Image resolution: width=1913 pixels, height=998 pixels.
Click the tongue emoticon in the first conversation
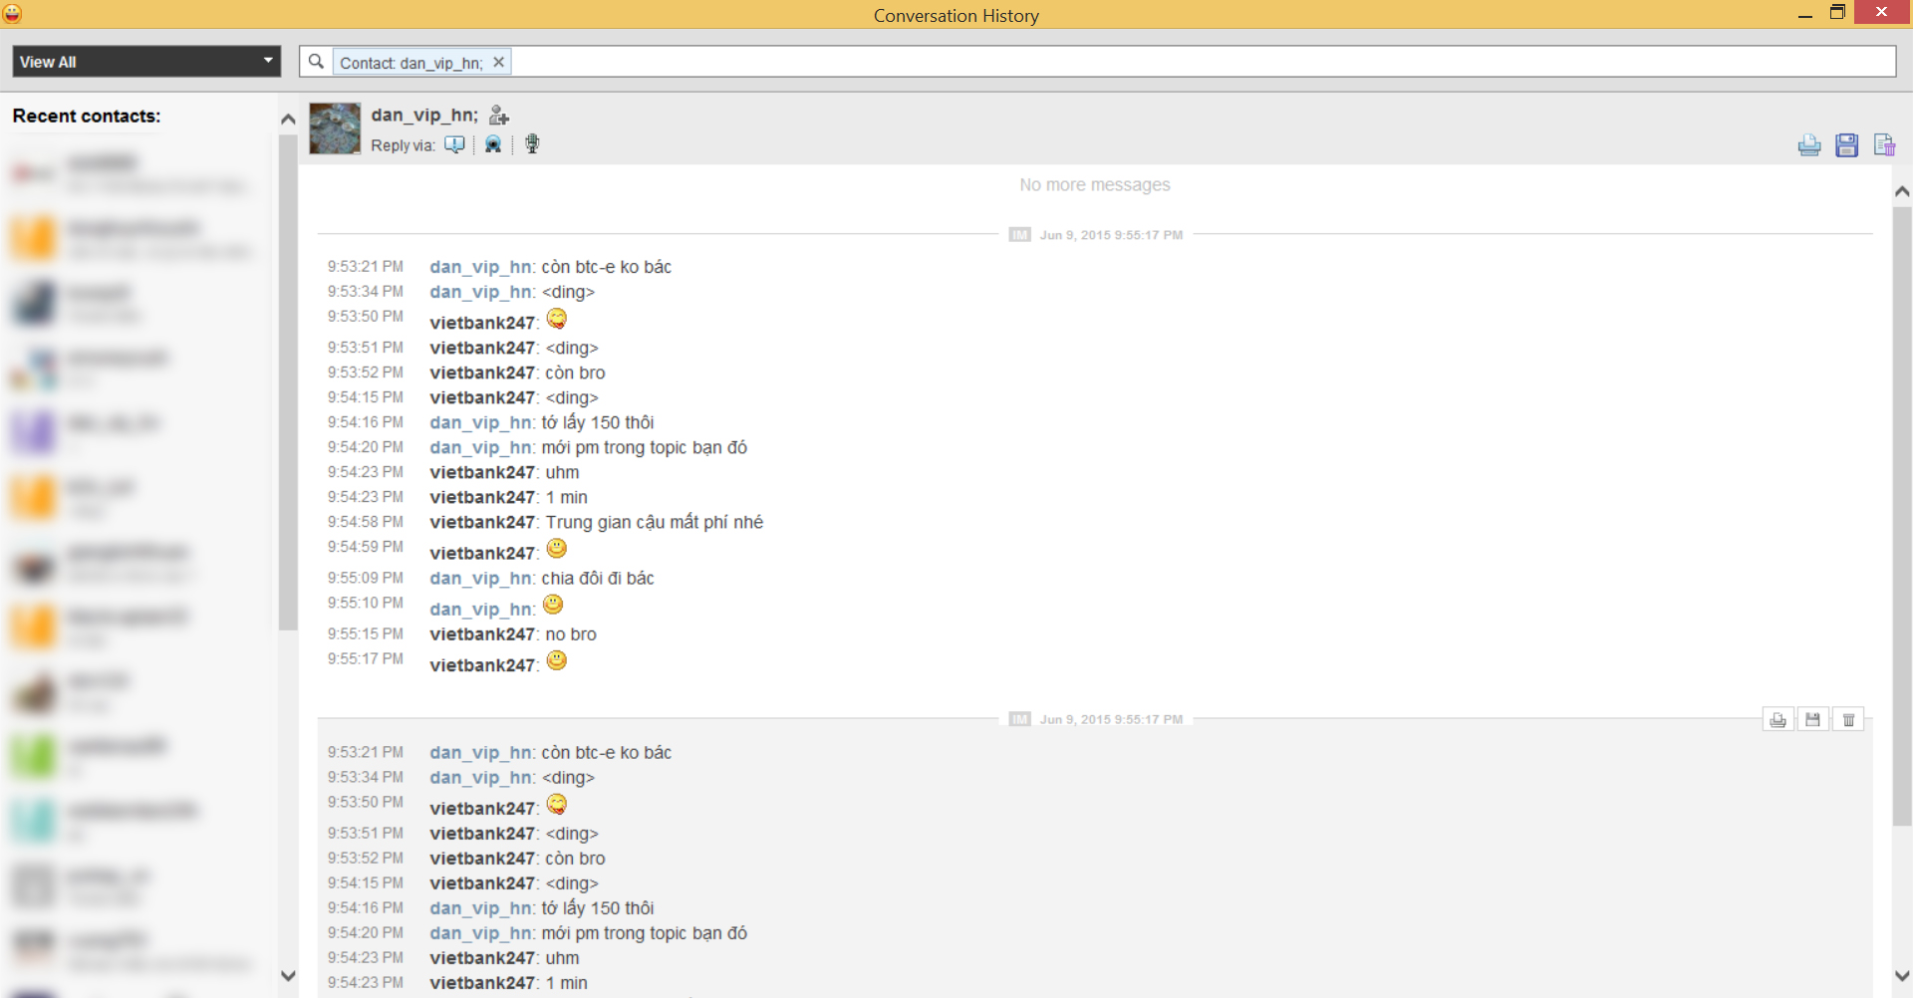557,319
